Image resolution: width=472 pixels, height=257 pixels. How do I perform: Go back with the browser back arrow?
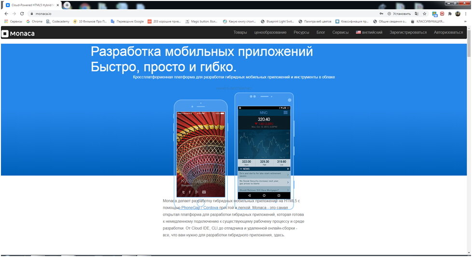[6, 13]
